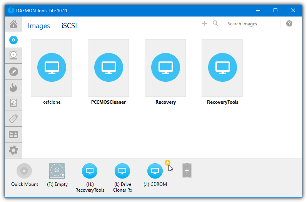Click the RecoveryTools label under thumbnail

click(x=223, y=102)
